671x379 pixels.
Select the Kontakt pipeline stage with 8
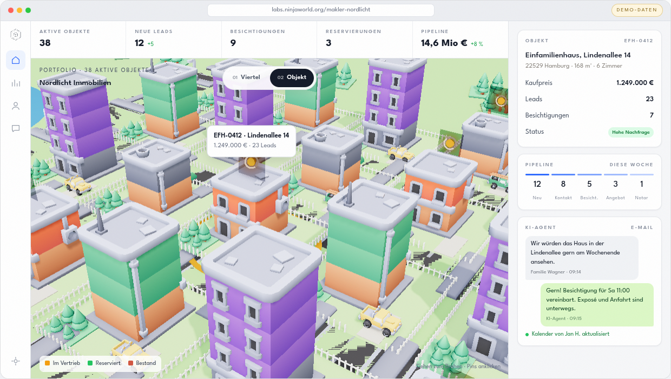(563, 187)
